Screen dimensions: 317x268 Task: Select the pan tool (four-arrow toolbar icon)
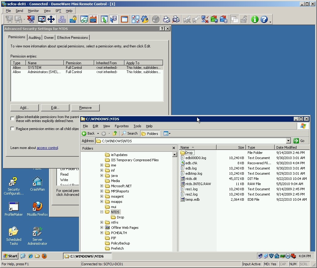tap(51, 19)
